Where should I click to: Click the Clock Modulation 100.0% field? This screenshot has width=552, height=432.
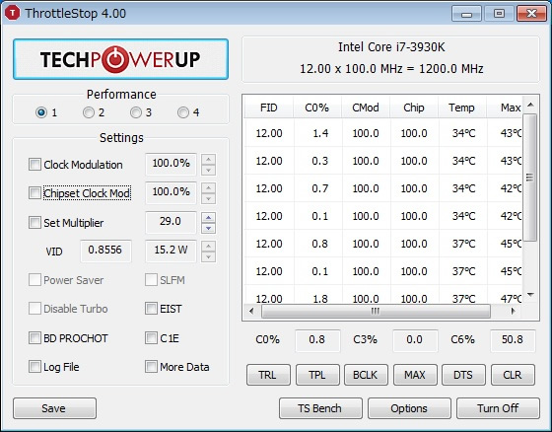tap(171, 164)
